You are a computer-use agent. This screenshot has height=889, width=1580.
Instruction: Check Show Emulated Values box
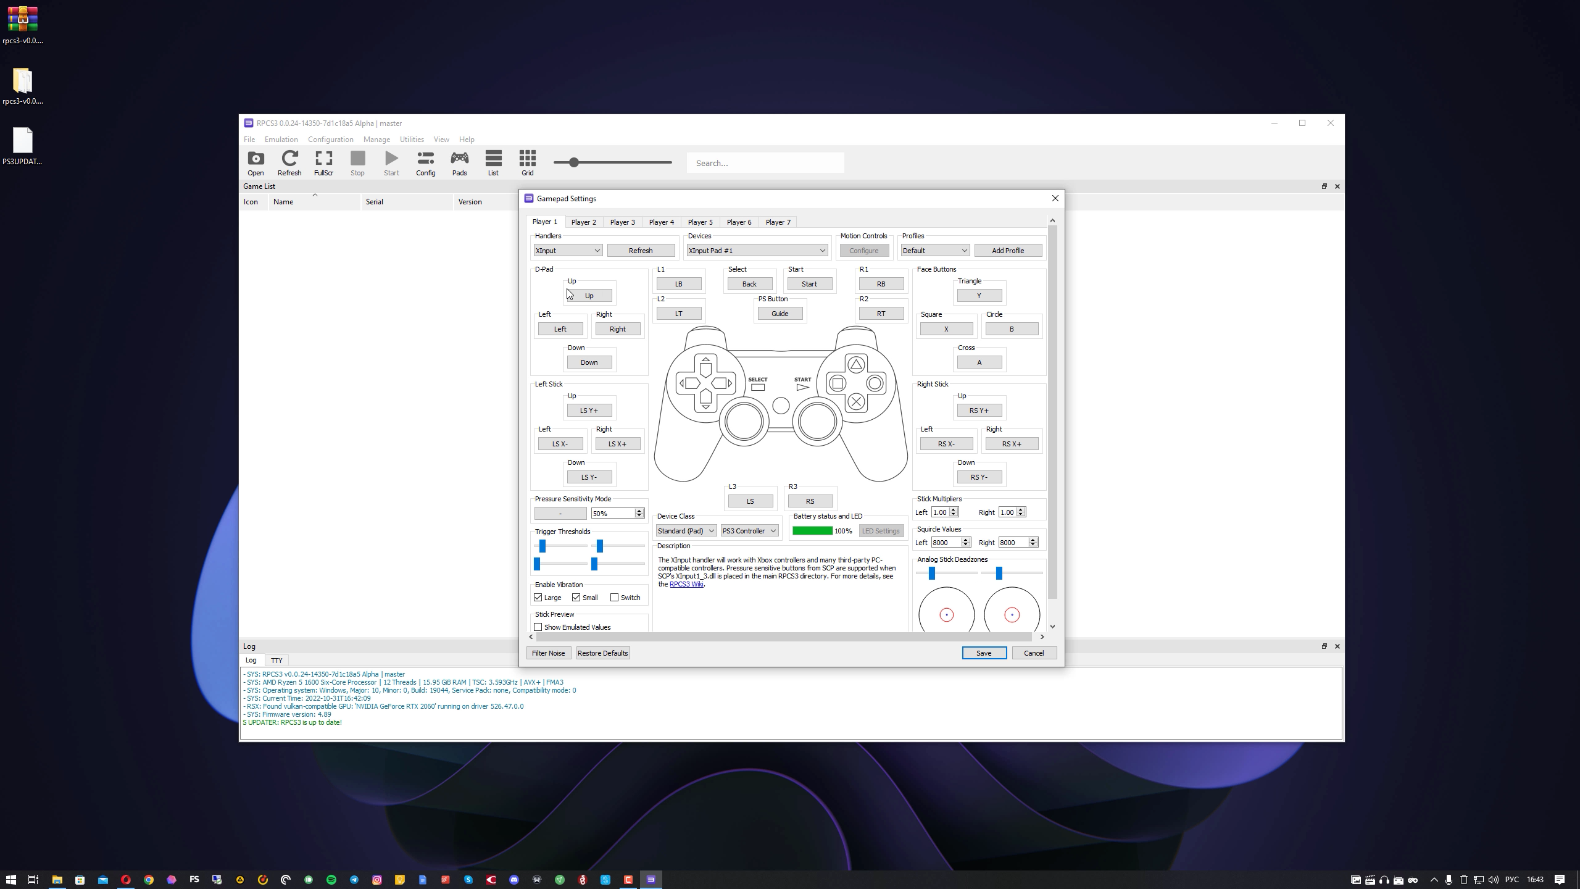click(538, 627)
